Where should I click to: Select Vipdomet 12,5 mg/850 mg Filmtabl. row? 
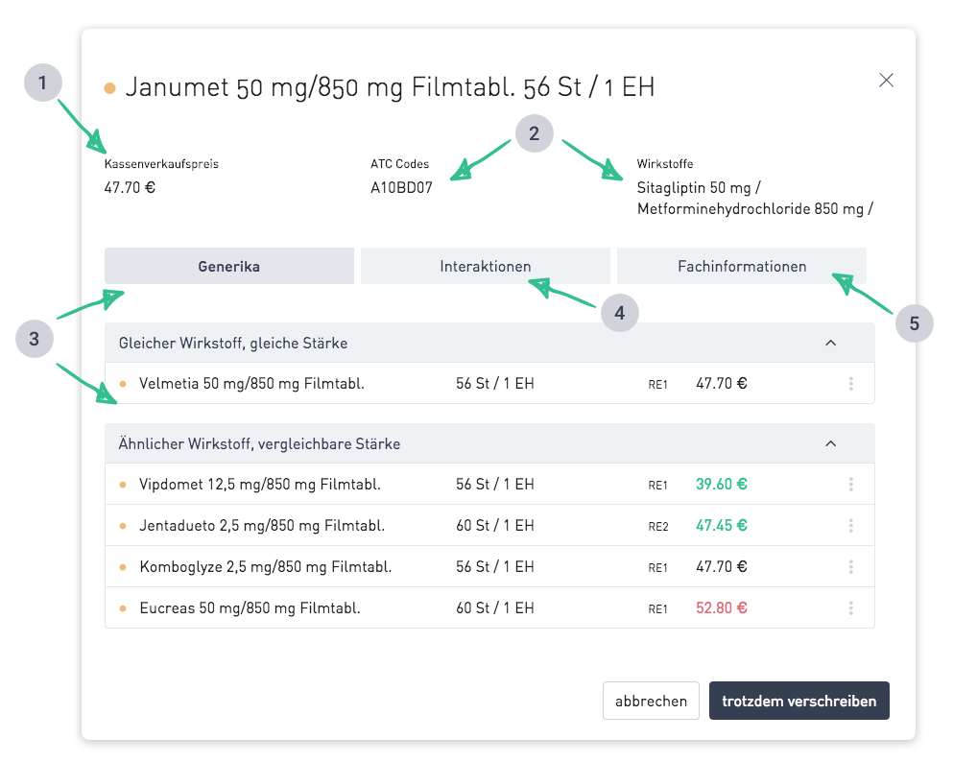click(489, 484)
